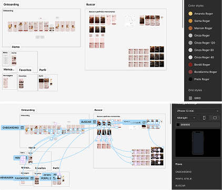Select the Perfil section label in top canvas
Screen dimensions: 222x190
[x=43, y=70]
